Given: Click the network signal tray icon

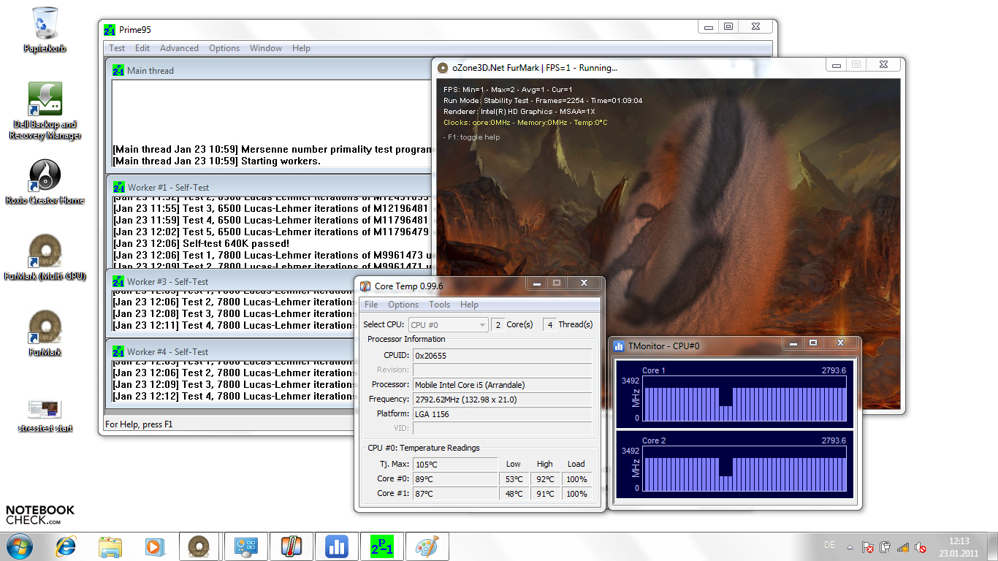Looking at the screenshot, I should point(904,547).
